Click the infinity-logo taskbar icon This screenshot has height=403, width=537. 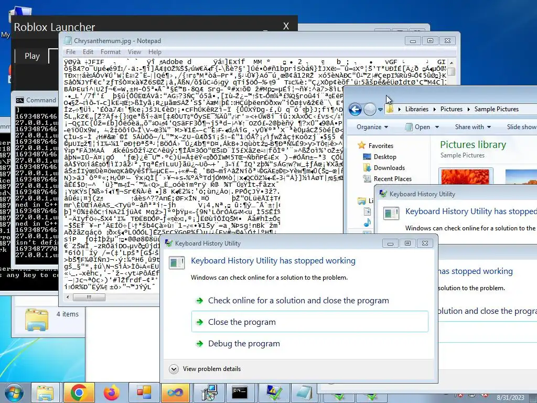tap(175, 393)
